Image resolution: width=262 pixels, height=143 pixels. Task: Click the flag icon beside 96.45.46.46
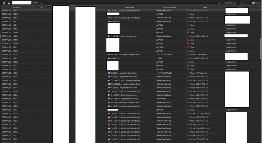pyautogui.click(x=109, y=21)
